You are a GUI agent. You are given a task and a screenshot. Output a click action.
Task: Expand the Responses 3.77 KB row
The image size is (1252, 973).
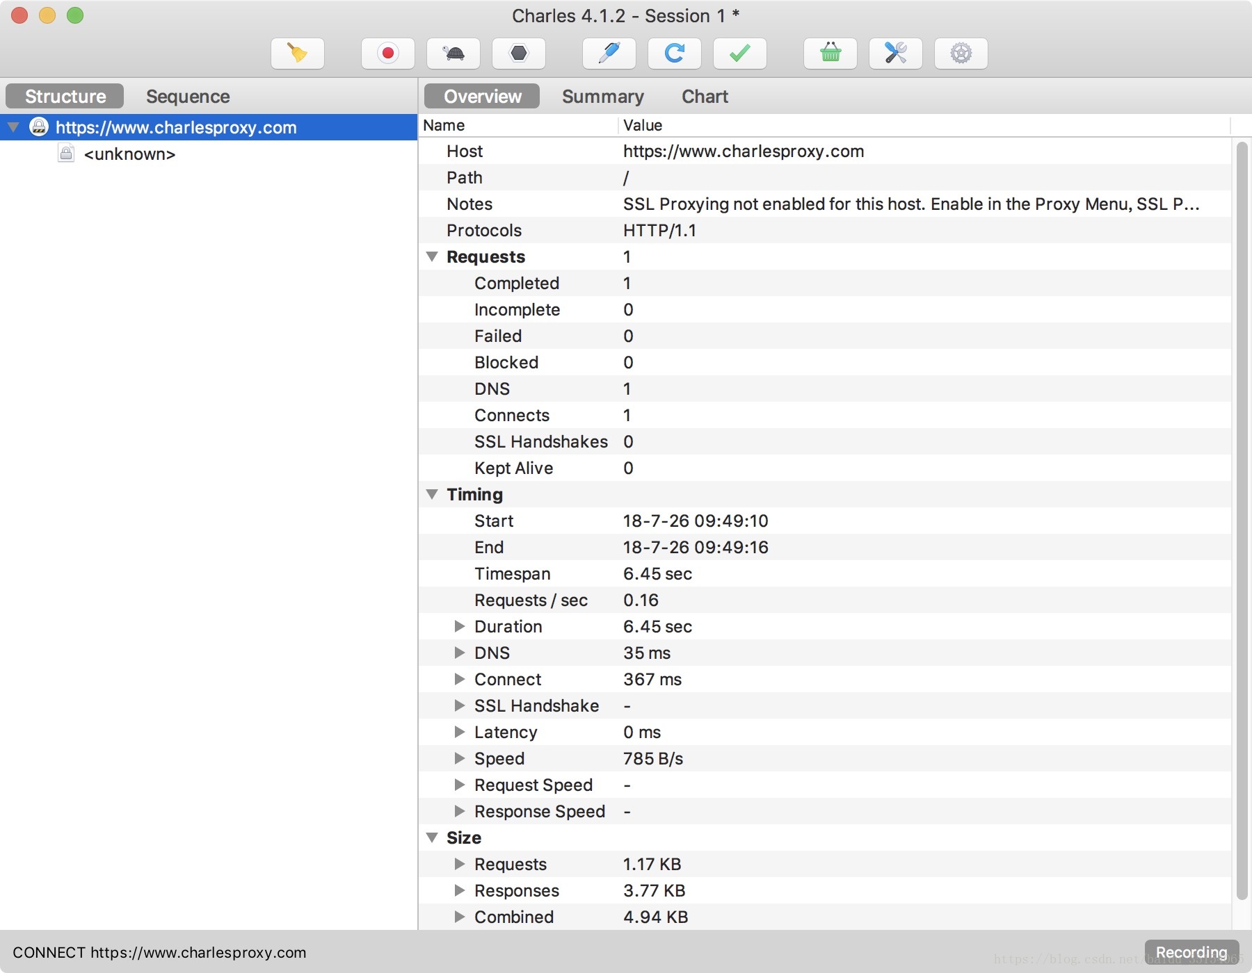[459, 890]
